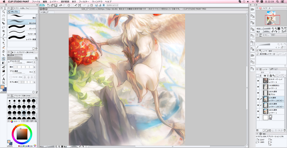This screenshot has width=287, height=148.
Task: Select the blend drop tool
Action: pos(3,63)
